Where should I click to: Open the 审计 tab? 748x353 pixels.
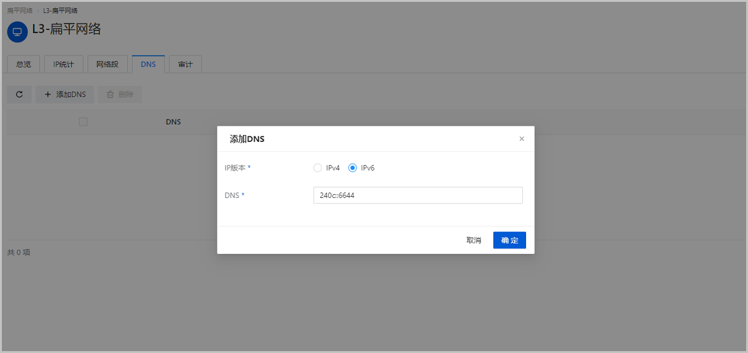[x=185, y=65]
